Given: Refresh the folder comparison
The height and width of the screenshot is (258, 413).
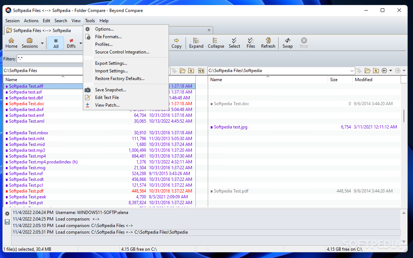Looking at the screenshot, I should point(268,43).
